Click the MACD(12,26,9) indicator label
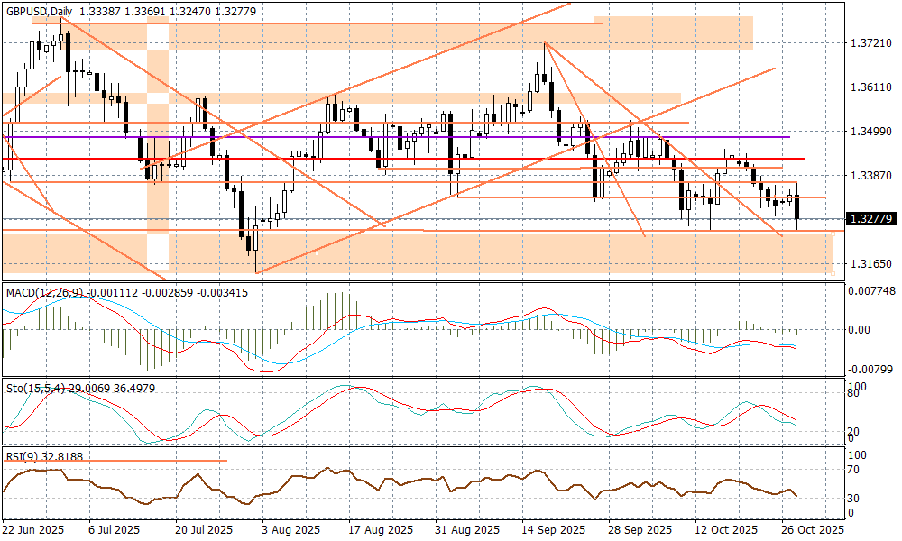The image size is (902, 541). click(x=44, y=293)
